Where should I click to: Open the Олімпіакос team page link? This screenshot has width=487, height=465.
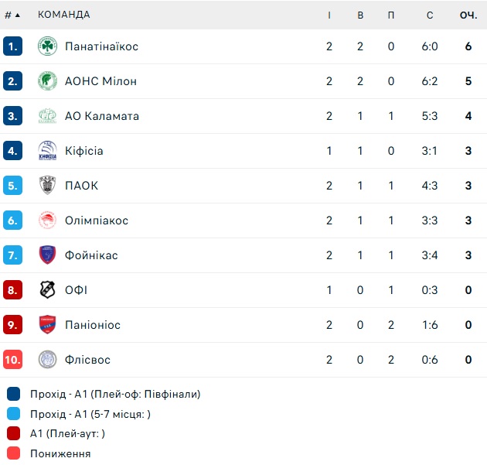point(97,221)
